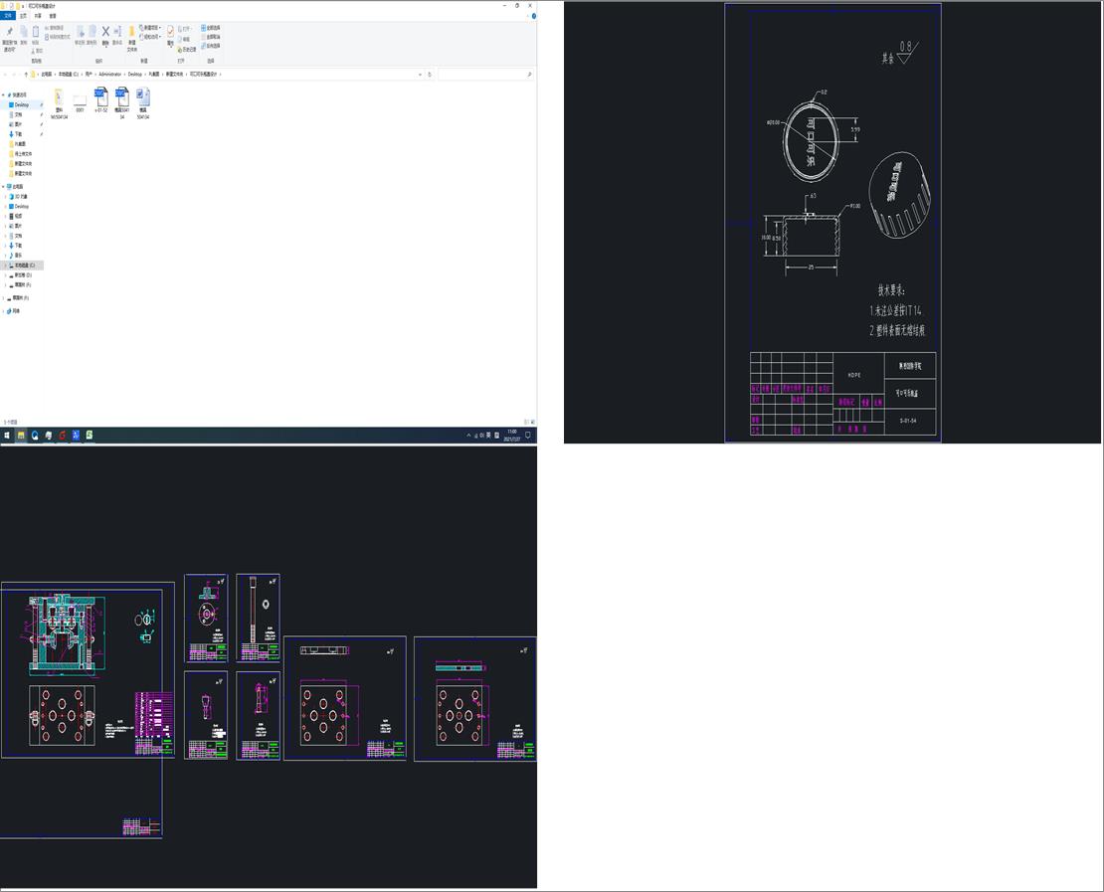Image resolution: width=1104 pixels, height=892 pixels.
Task: Open the Easy access dropdown
Action: point(150,37)
